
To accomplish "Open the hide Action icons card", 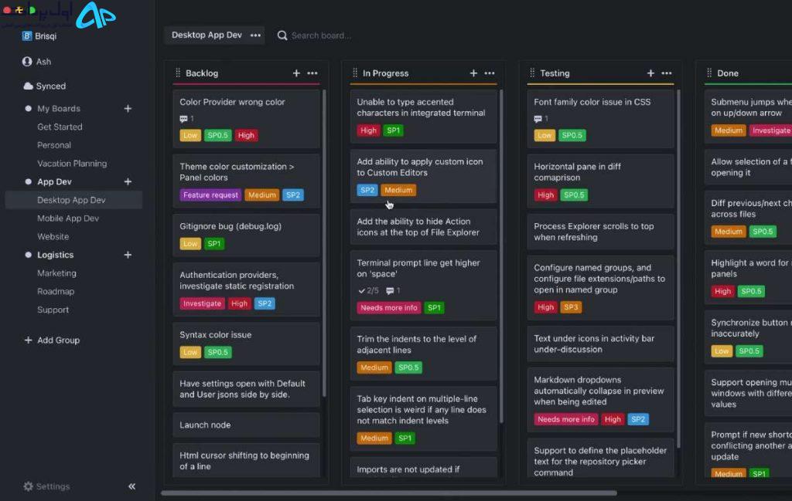I will tap(423, 227).
